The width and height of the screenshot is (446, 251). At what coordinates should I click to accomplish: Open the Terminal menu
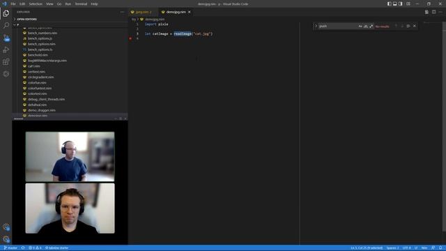point(81,4)
